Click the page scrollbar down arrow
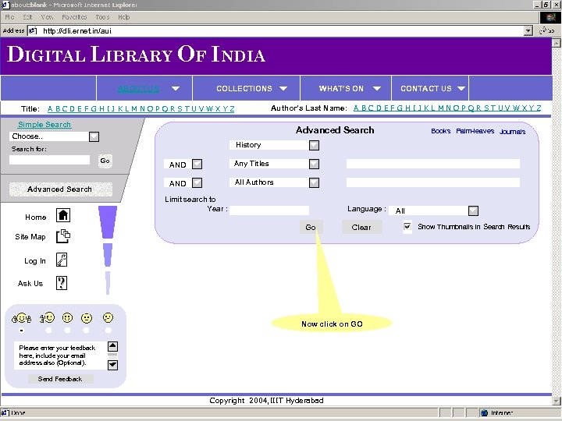This screenshot has width=562, height=421. [557, 401]
